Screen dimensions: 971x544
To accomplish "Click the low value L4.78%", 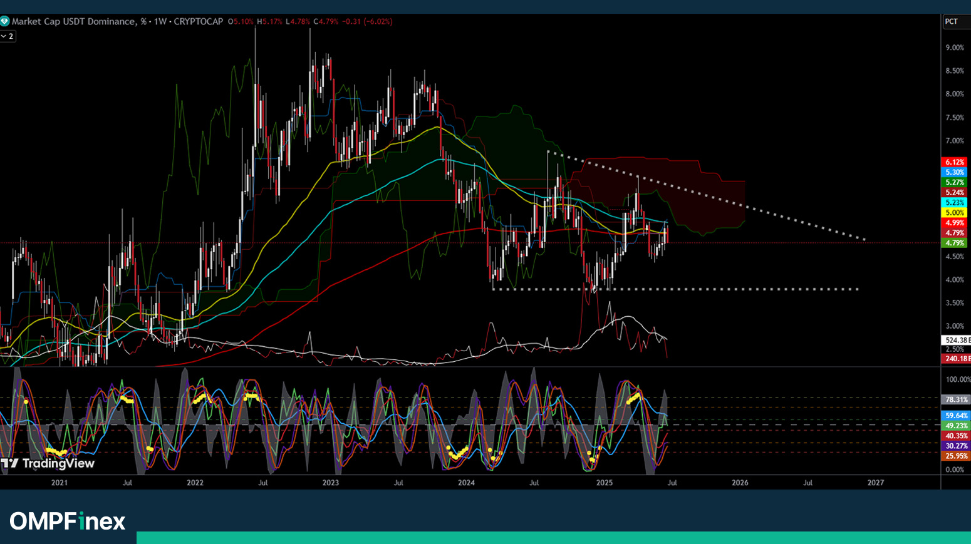I will [x=298, y=21].
